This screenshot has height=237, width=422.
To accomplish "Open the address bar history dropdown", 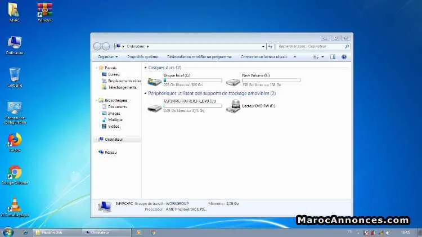I will coord(263,47).
